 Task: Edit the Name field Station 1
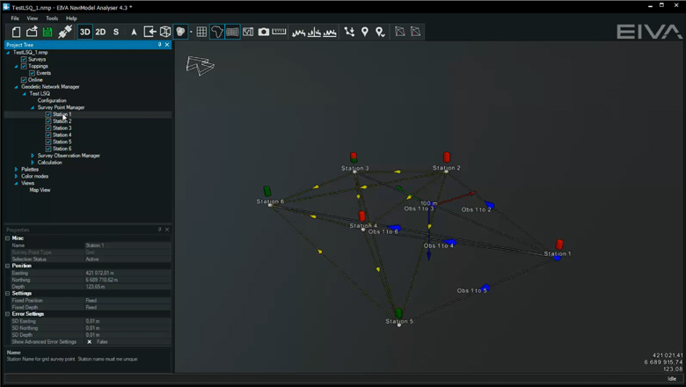click(x=128, y=245)
